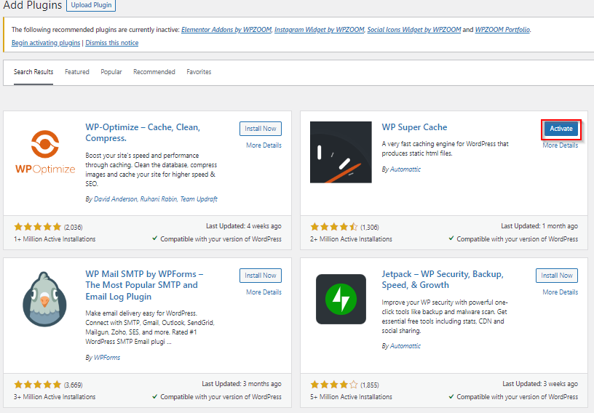Click the WPForms author link
This screenshot has width=594, height=413.
pos(107,357)
